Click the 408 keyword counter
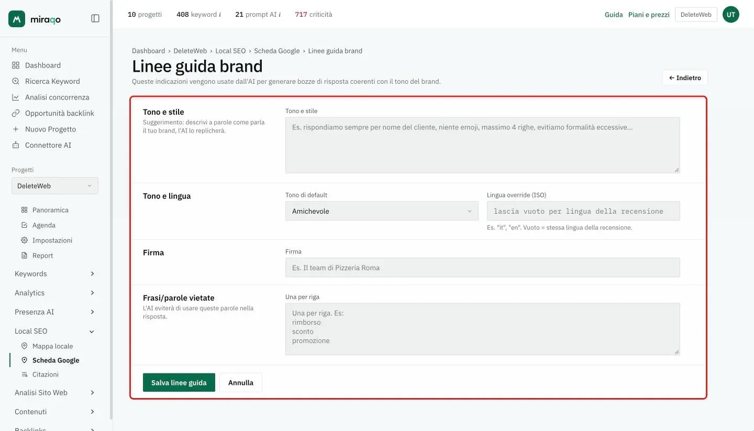Screen dimensions: 754x431 (198, 15)
